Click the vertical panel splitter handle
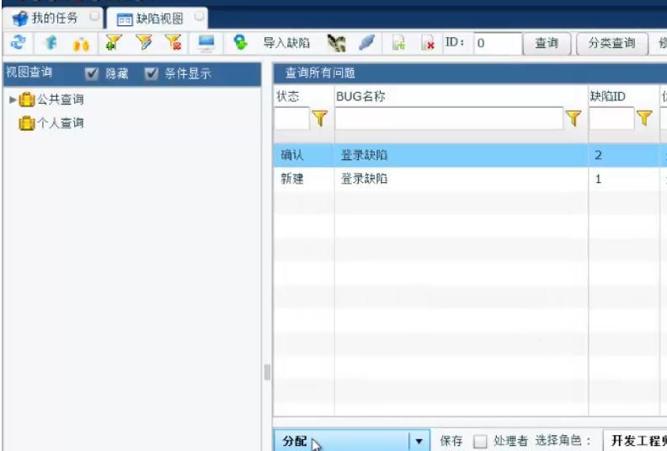The width and height of the screenshot is (667, 451). click(x=267, y=373)
